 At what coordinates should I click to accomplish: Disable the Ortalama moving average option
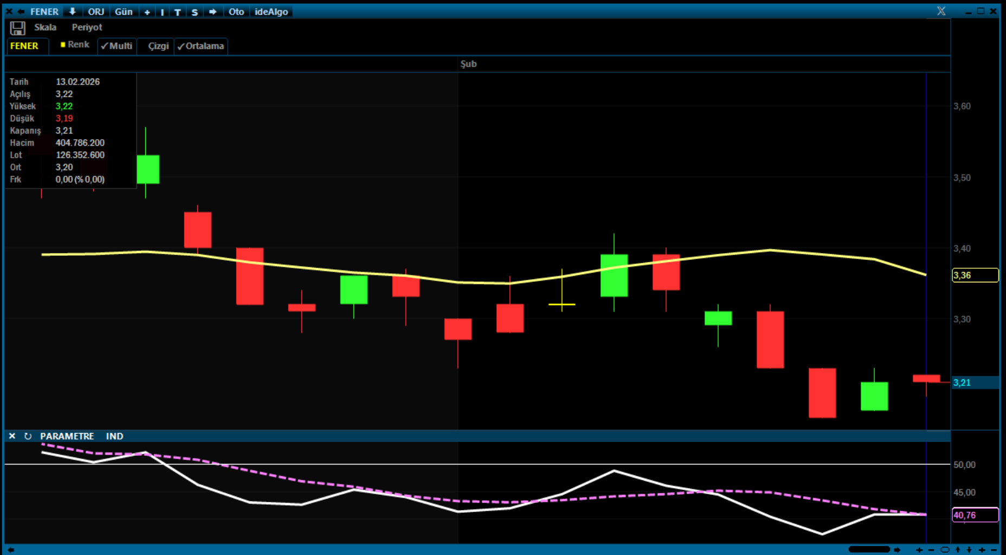coord(201,46)
